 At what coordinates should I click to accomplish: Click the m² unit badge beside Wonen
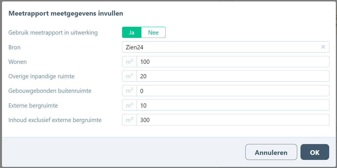pyautogui.click(x=129, y=62)
